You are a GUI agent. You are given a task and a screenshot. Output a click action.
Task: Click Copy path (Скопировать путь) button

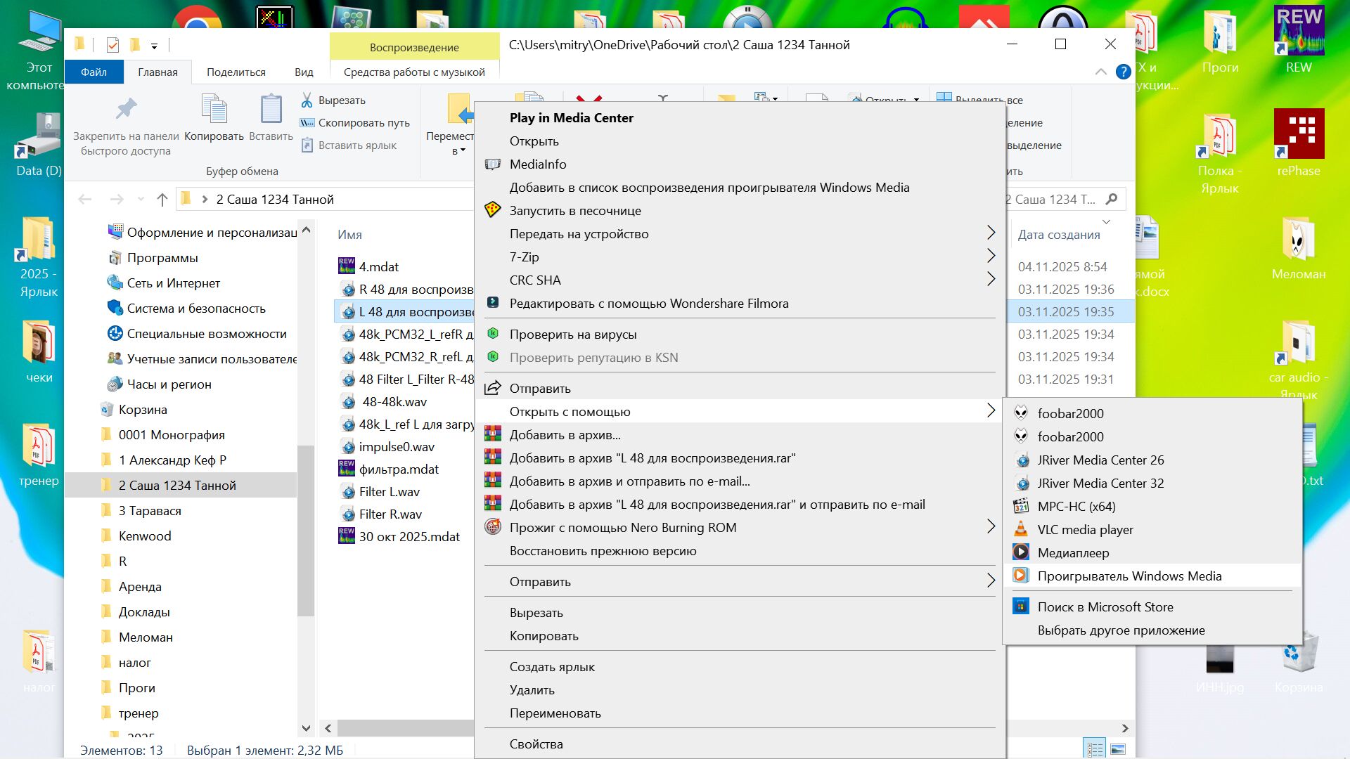pyautogui.click(x=364, y=122)
